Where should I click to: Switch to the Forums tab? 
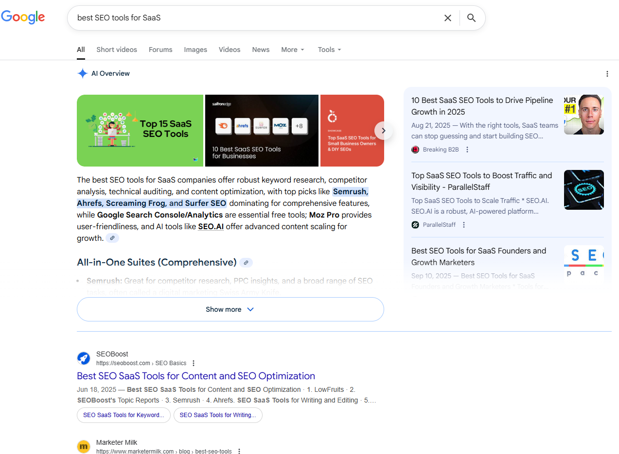pyautogui.click(x=160, y=50)
